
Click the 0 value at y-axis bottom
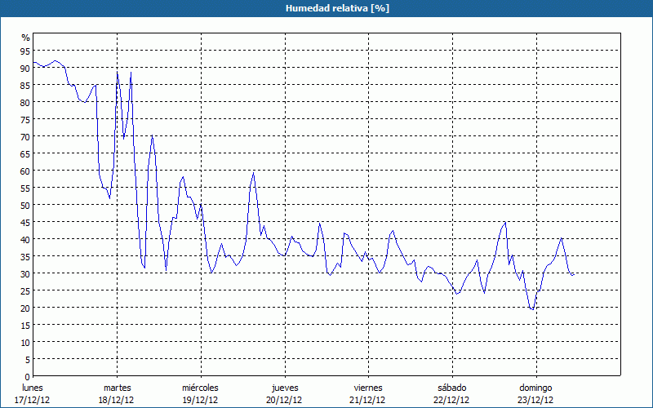pos(28,377)
